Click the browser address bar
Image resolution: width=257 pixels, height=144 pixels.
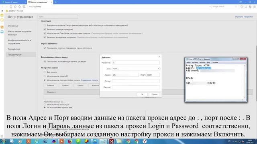point(118,6)
